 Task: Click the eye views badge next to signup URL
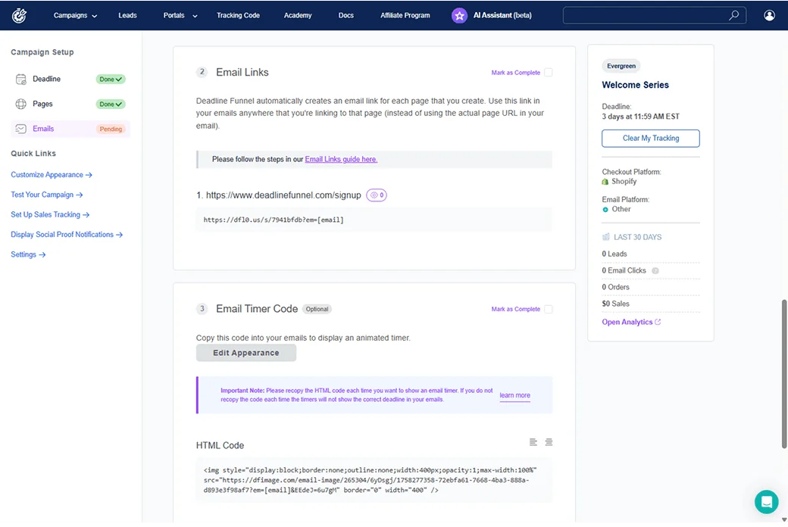click(x=377, y=195)
